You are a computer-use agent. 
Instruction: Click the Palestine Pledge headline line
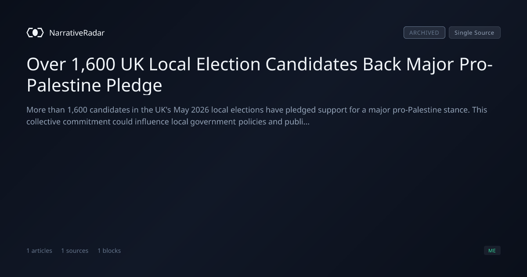point(94,85)
